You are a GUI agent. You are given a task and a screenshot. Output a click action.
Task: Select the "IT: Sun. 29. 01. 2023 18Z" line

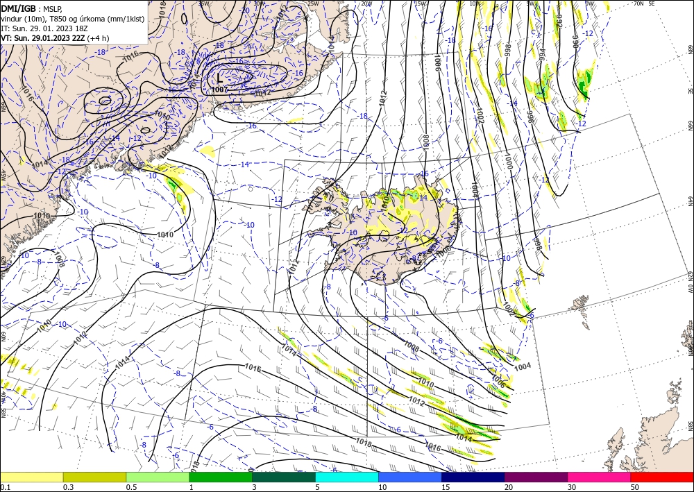pos(44,28)
